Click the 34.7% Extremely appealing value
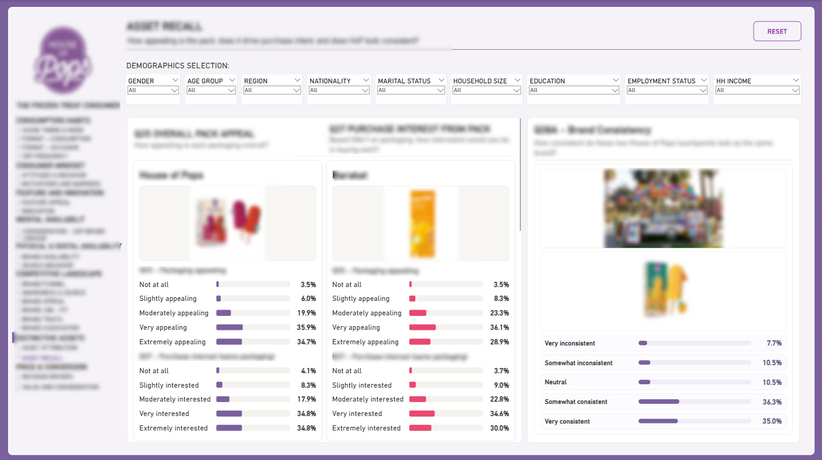This screenshot has width=822, height=460. click(x=306, y=342)
